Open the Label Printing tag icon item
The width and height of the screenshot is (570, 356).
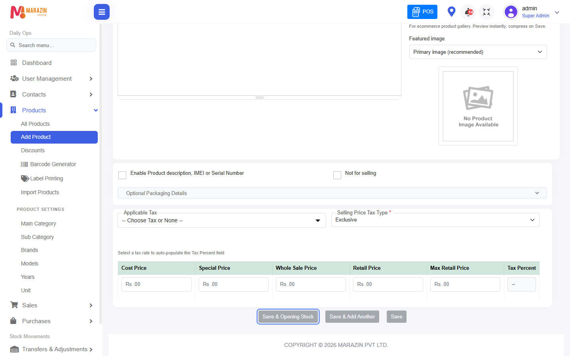[42, 178]
